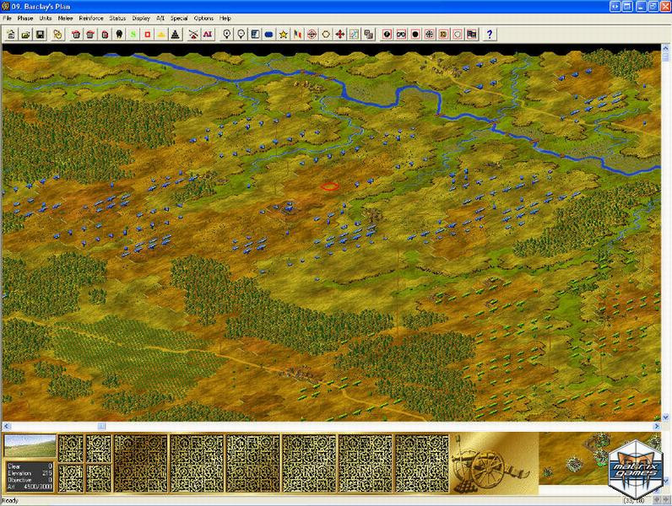Click the map vertical scrollbar up arrow
Image resolution: width=672 pixels, height=506 pixels.
(x=665, y=48)
